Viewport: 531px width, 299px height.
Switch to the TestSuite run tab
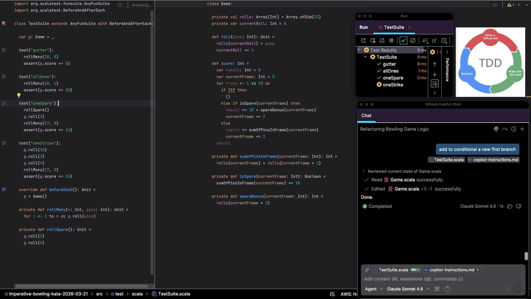394,27
